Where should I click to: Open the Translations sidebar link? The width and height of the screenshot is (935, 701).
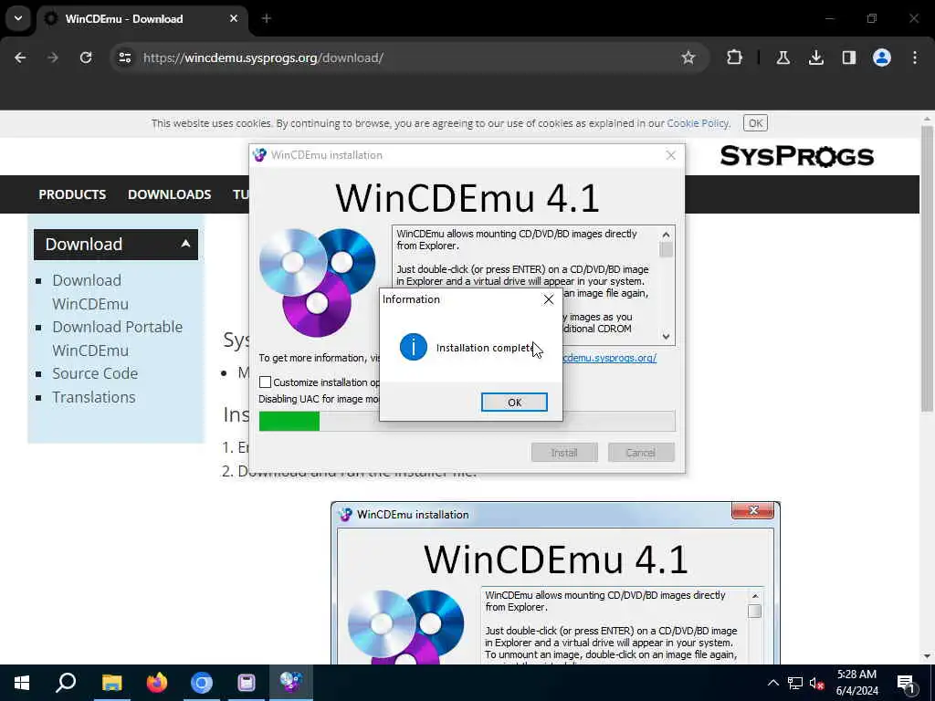tap(94, 397)
